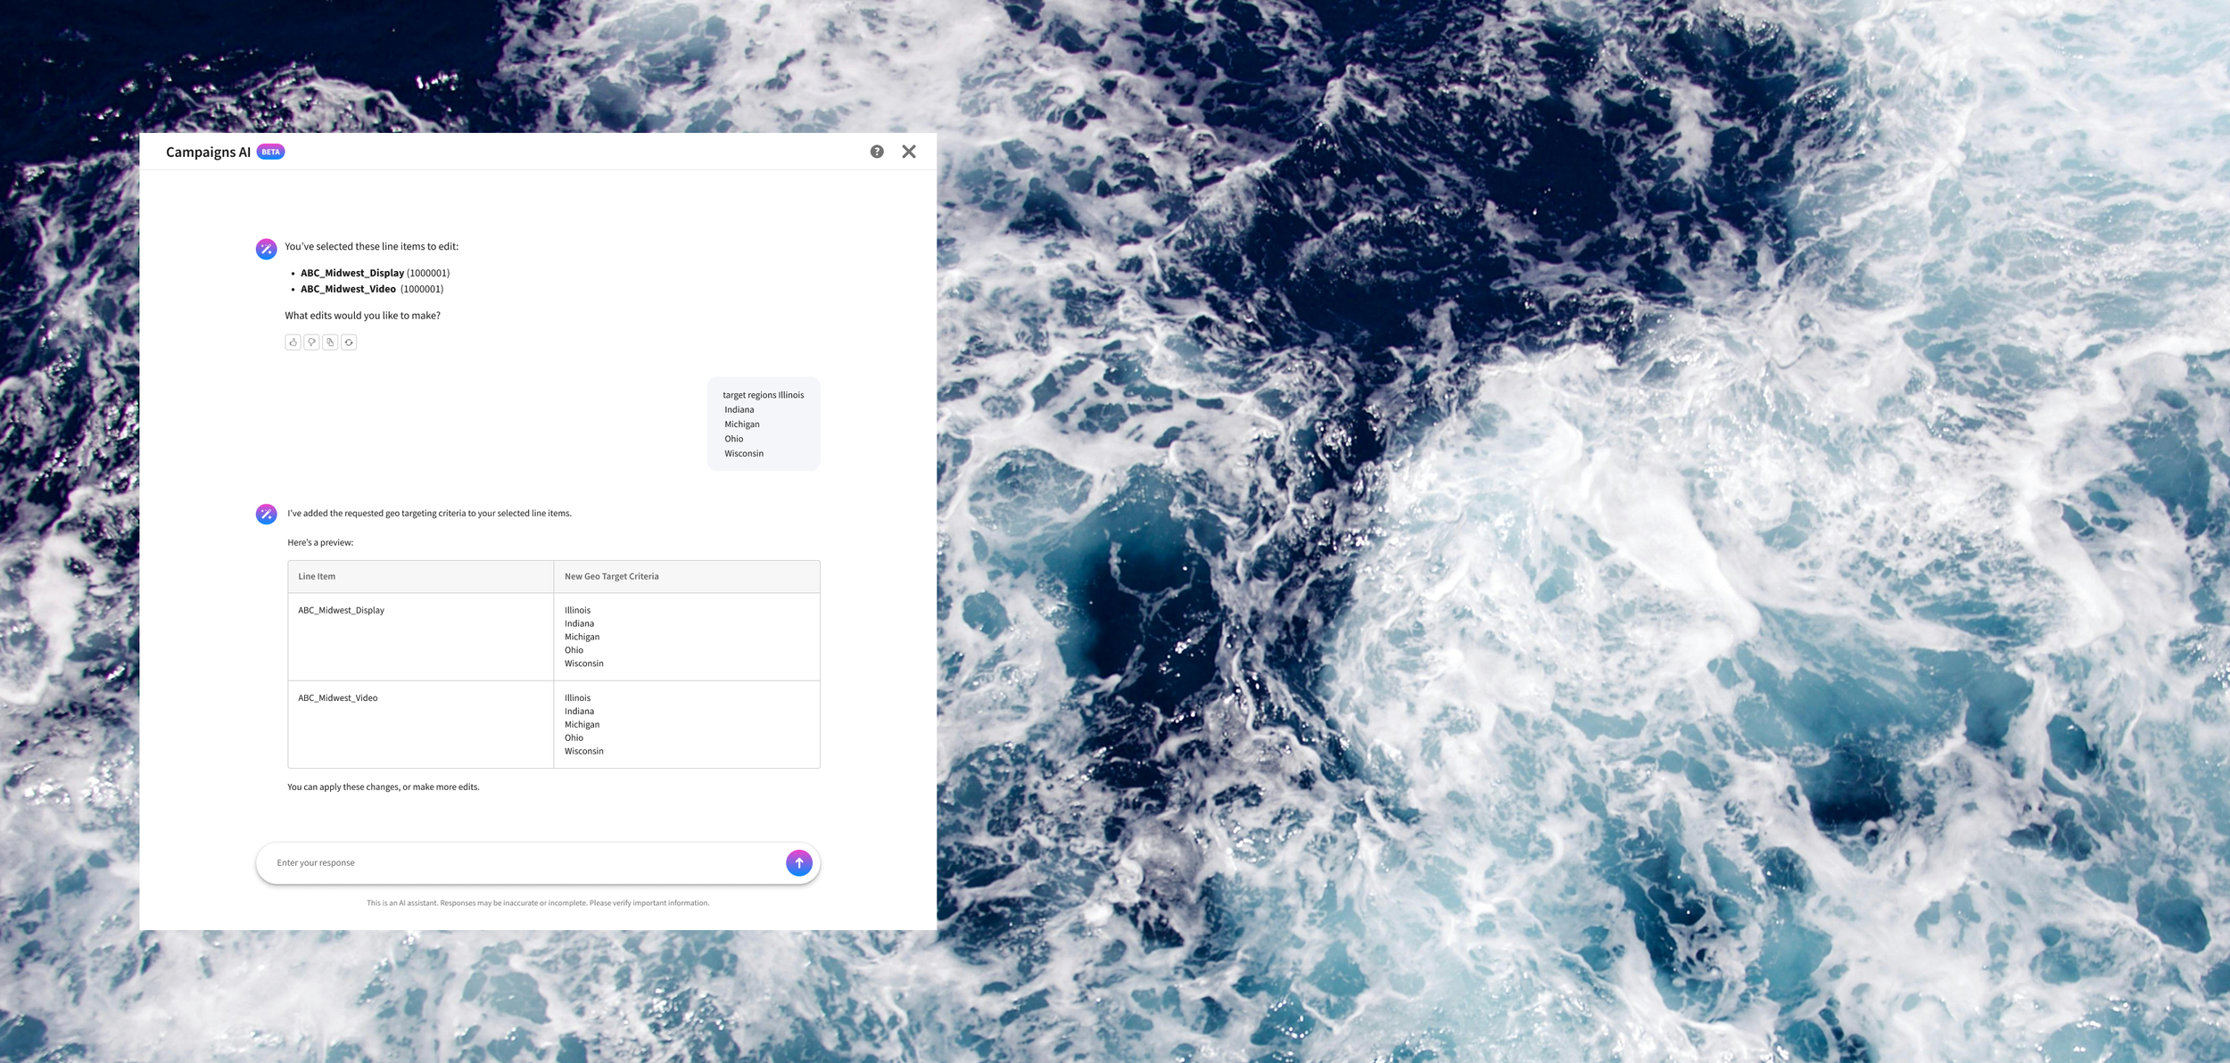Click the target regions user message bubble
2230x1063 pixels.
tap(763, 424)
